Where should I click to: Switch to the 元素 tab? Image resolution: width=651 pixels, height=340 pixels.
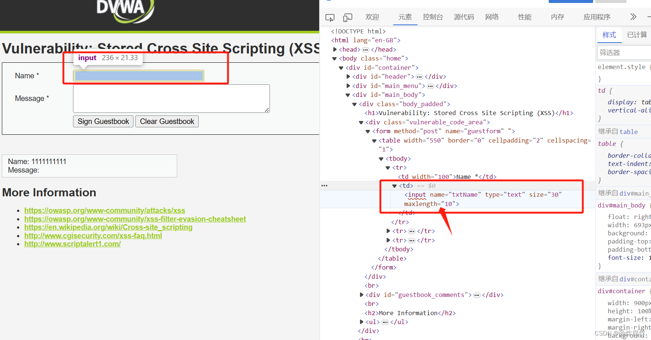click(405, 17)
